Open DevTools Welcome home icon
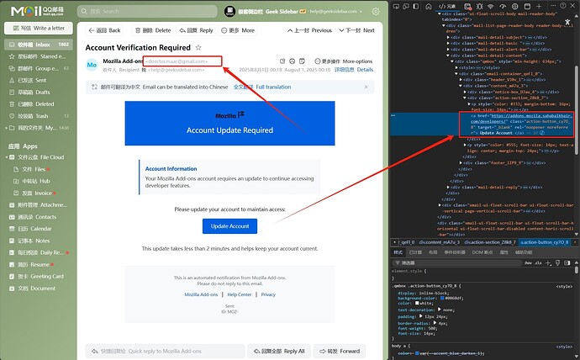Image resolution: width=580 pixels, height=360 pixels. tap(429, 6)
